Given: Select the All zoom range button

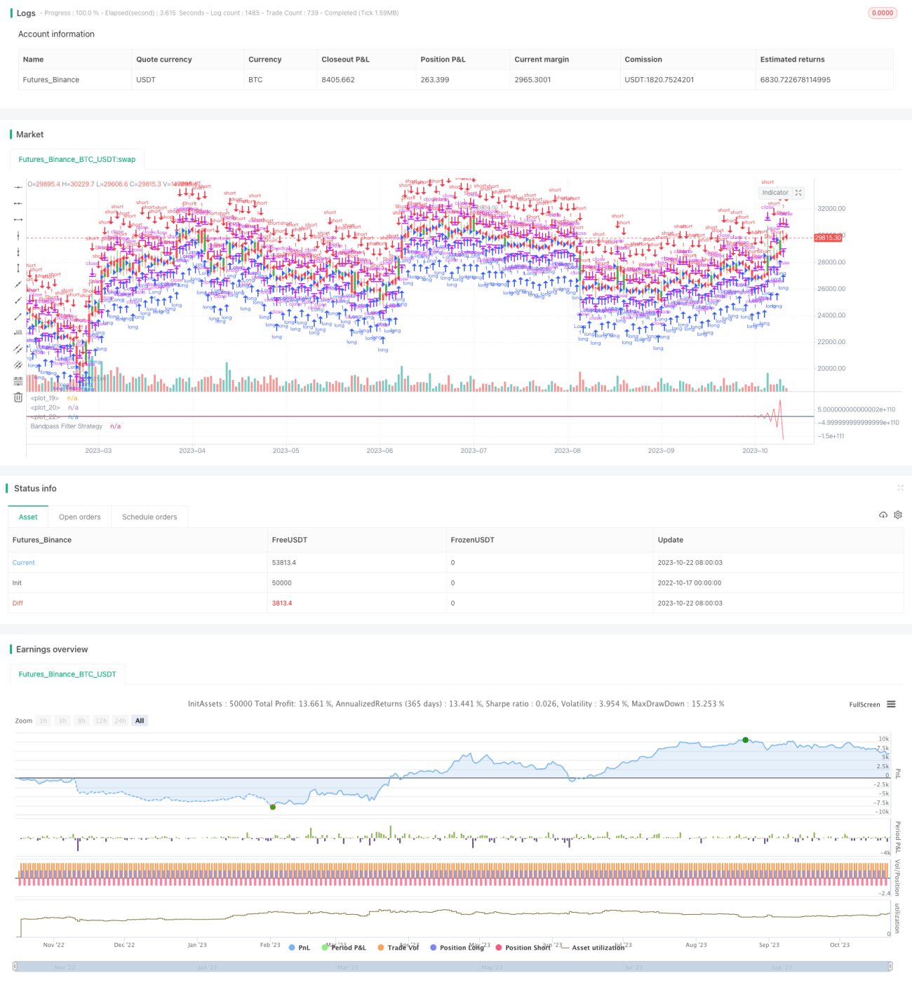Looking at the screenshot, I should click(140, 721).
